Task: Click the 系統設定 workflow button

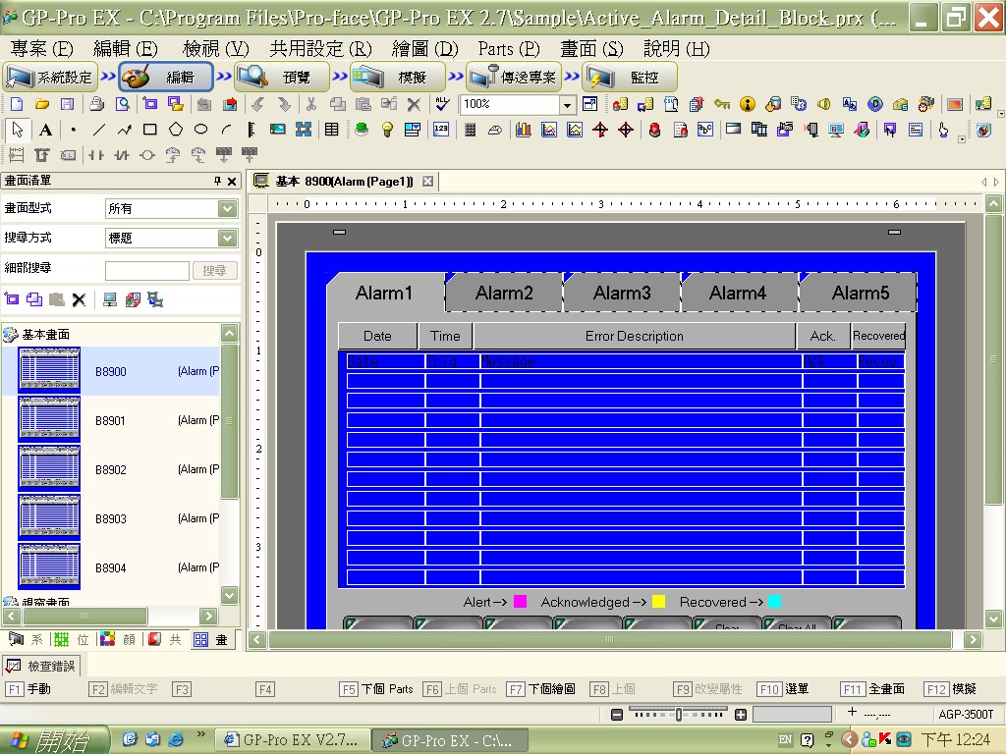Action: point(50,77)
